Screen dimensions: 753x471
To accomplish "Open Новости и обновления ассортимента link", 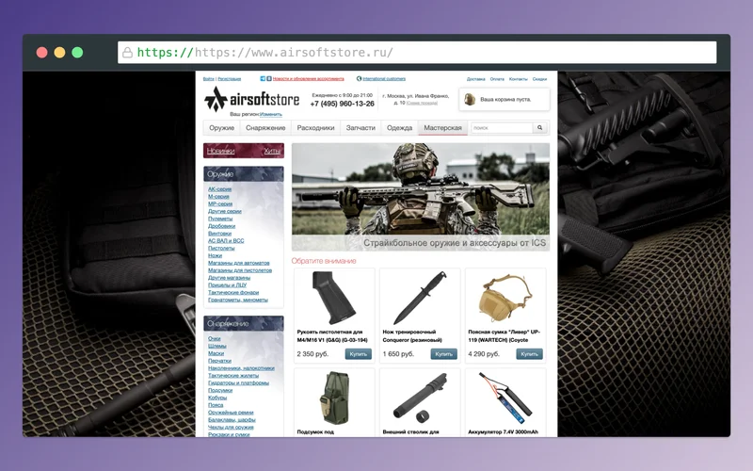I will 309,79.
